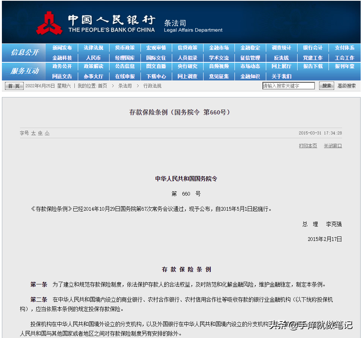The image size is (361, 338).
Task: Open 高级搜索 advanced search link
Action: coord(347,86)
